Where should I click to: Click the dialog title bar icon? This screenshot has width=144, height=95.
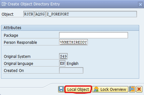click(4, 4)
